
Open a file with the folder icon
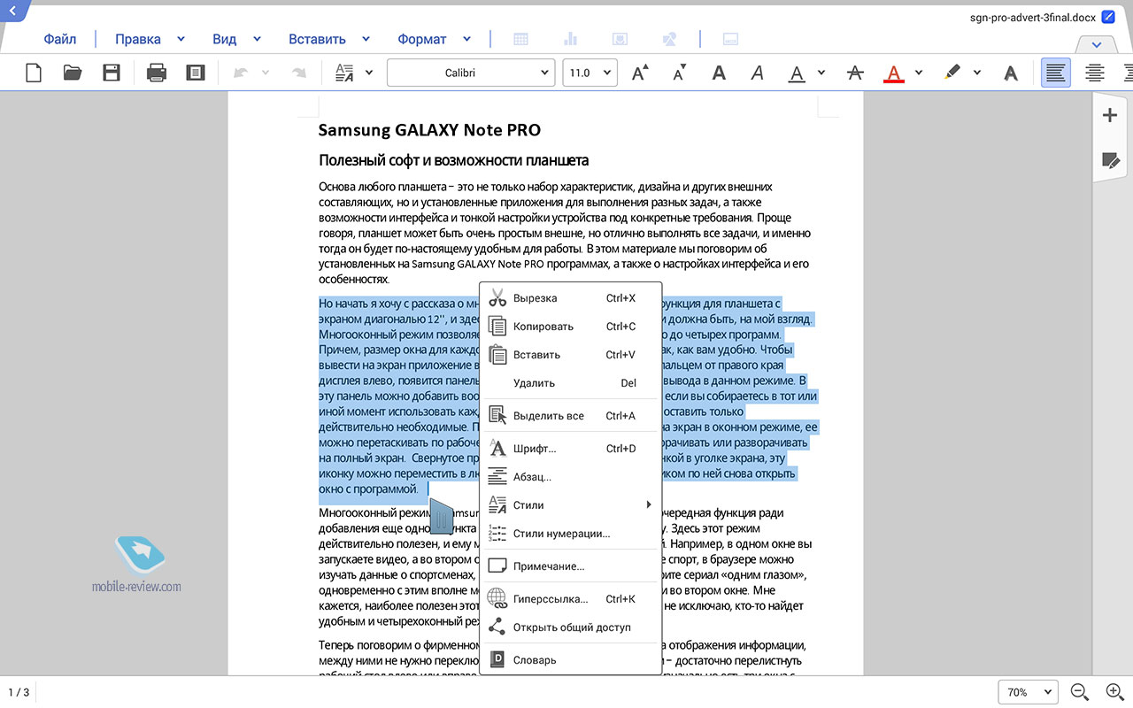click(73, 73)
